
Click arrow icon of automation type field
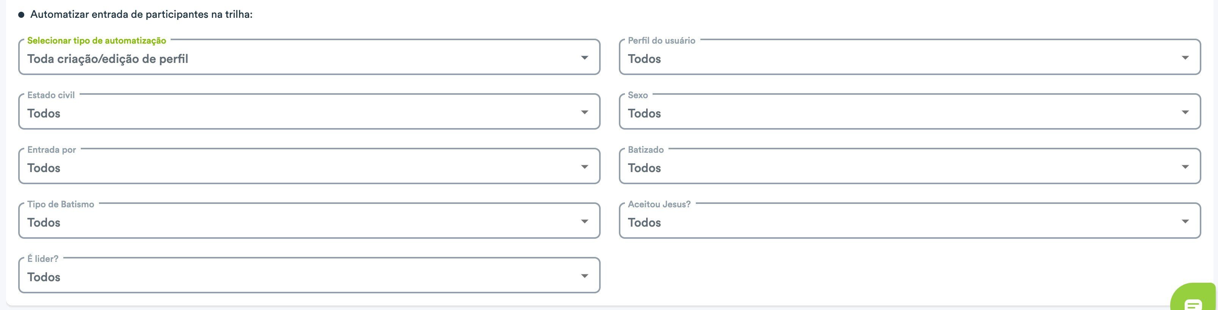[584, 58]
